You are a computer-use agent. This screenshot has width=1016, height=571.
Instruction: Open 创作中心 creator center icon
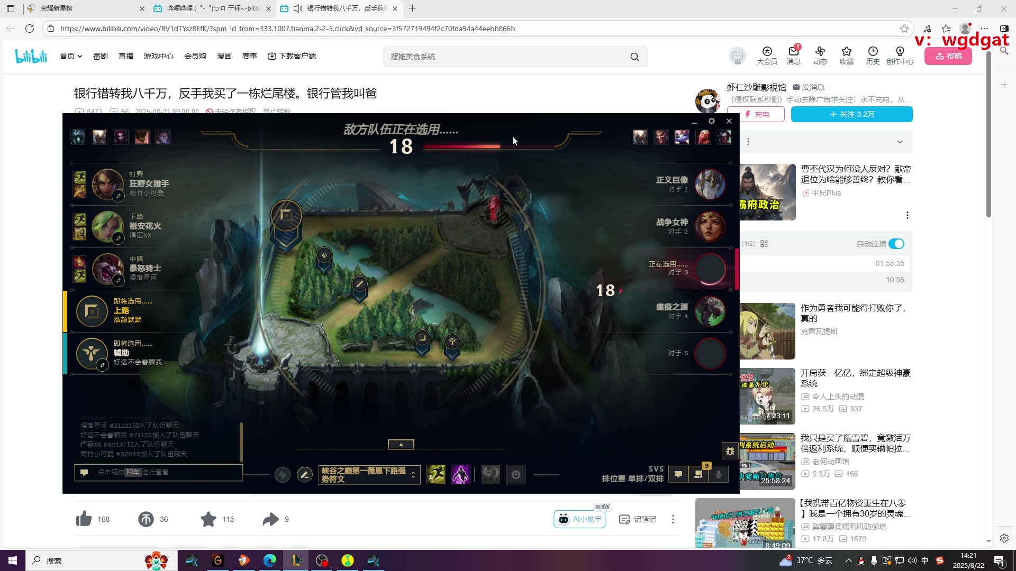pos(900,55)
